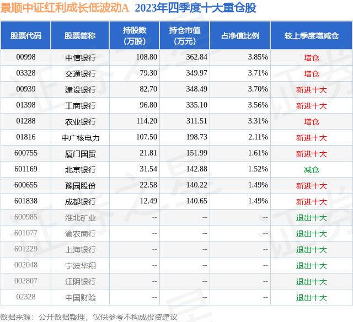This screenshot has width=353, height=322.
Task: Select the 持股数(万股) column header
Action: (x=135, y=35)
